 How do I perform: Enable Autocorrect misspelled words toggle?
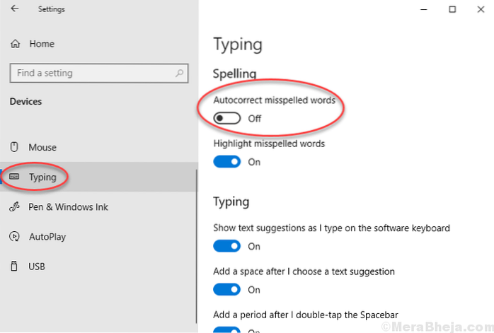pyautogui.click(x=226, y=119)
